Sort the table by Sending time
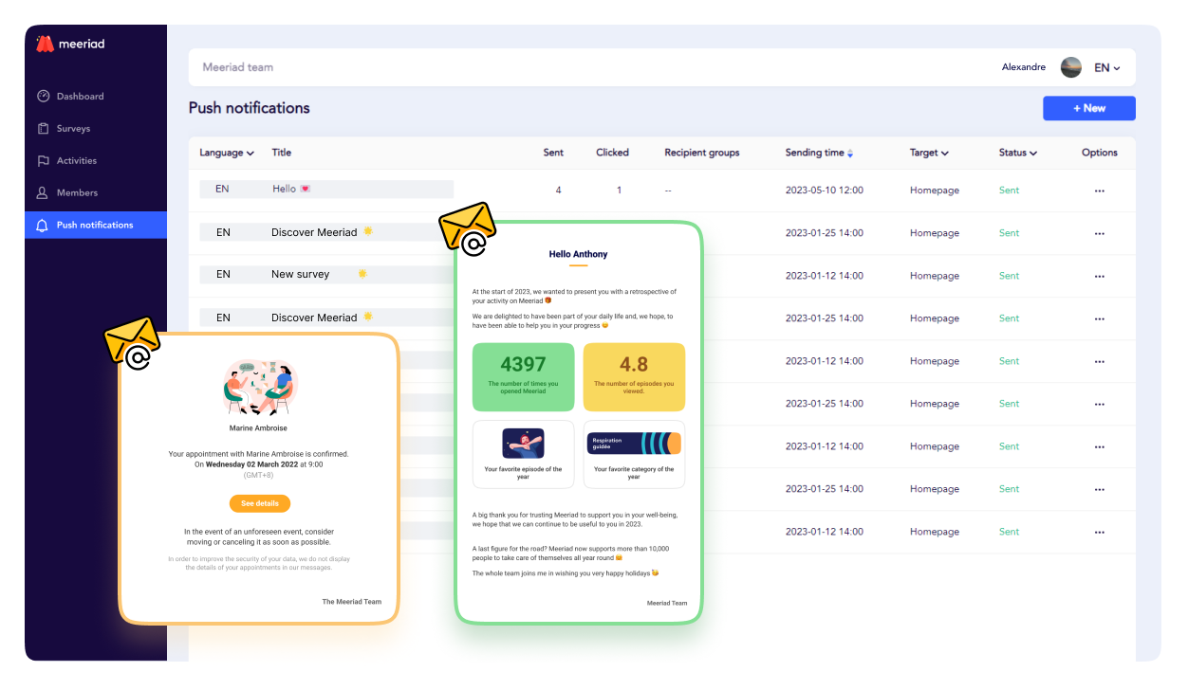This screenshot has width=1188, height=690. pos(819,153)
